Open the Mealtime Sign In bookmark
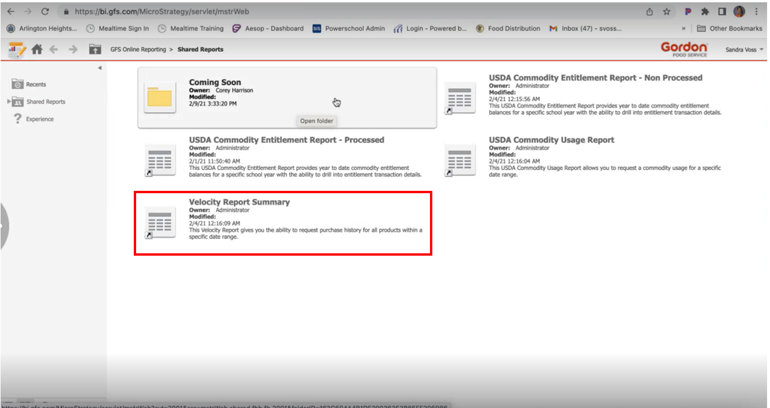Viewport: 770px width, 408px height. 117,28
